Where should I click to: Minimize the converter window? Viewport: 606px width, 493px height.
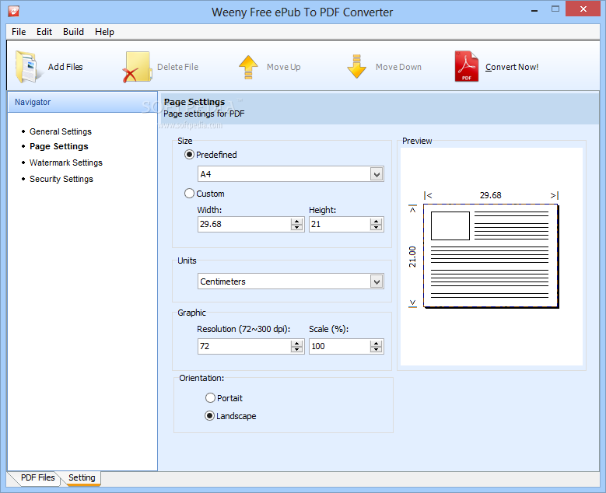coord(534,9)
